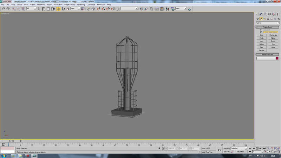
Task: Click the Set Keys key icon
Action: point(219,150)
